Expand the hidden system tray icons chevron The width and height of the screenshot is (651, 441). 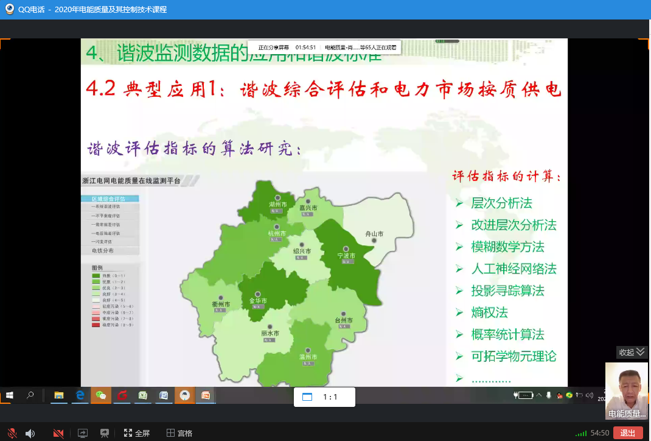click(x=538, y=395)
